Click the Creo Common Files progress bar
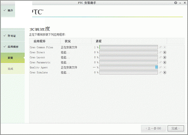Viewport: 188px width, 135px height. point(128,47)
